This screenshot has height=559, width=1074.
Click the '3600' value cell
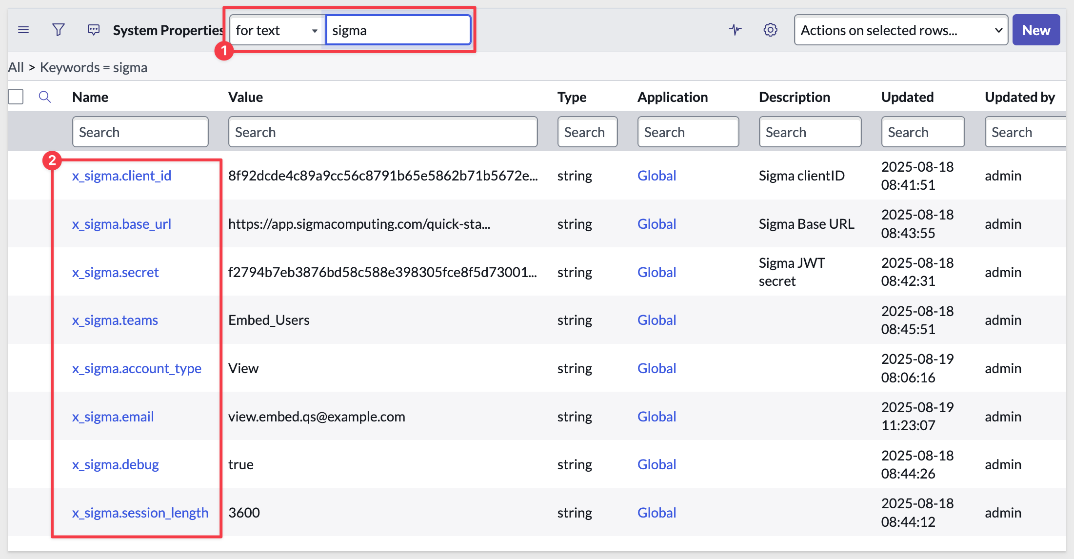coord(244,513)
